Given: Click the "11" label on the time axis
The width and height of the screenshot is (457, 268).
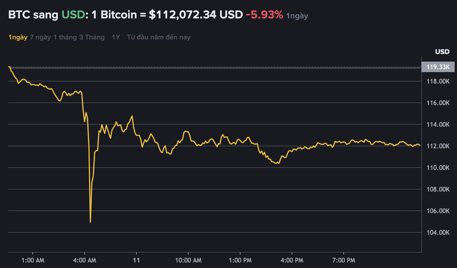Looking at the screenshot, I should [x=136, y=260].
